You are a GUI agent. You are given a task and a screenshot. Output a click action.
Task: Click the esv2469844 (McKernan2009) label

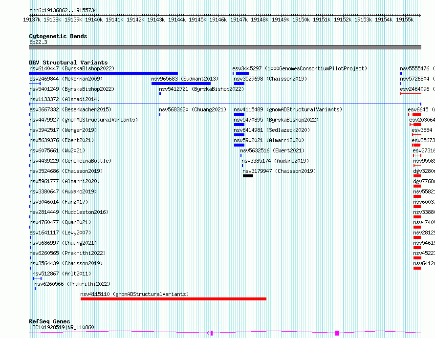[x=66, y=79]
